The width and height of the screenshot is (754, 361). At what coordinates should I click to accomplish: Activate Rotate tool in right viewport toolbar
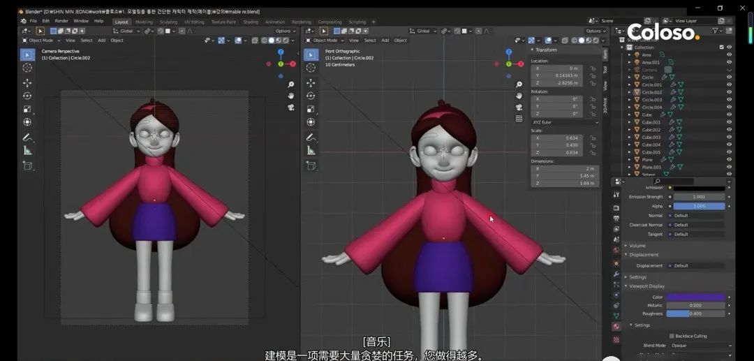pyautogui.click(x=311, y=96)
